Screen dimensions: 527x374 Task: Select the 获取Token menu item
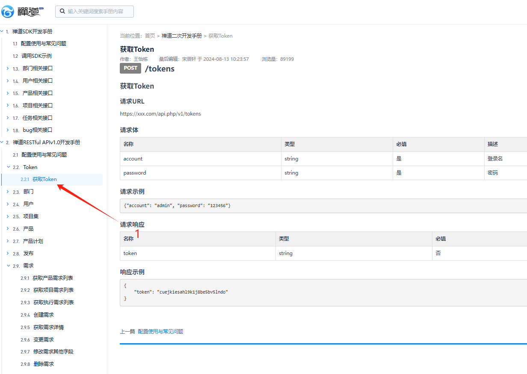coord(44,179)
